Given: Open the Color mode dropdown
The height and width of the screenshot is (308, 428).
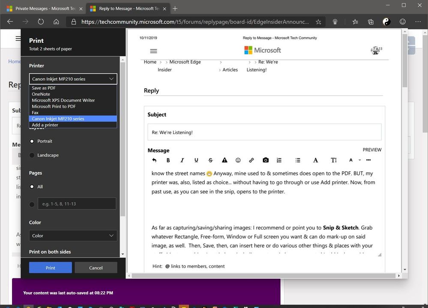Looking at the screenshot, I should [x=73, y=236].
